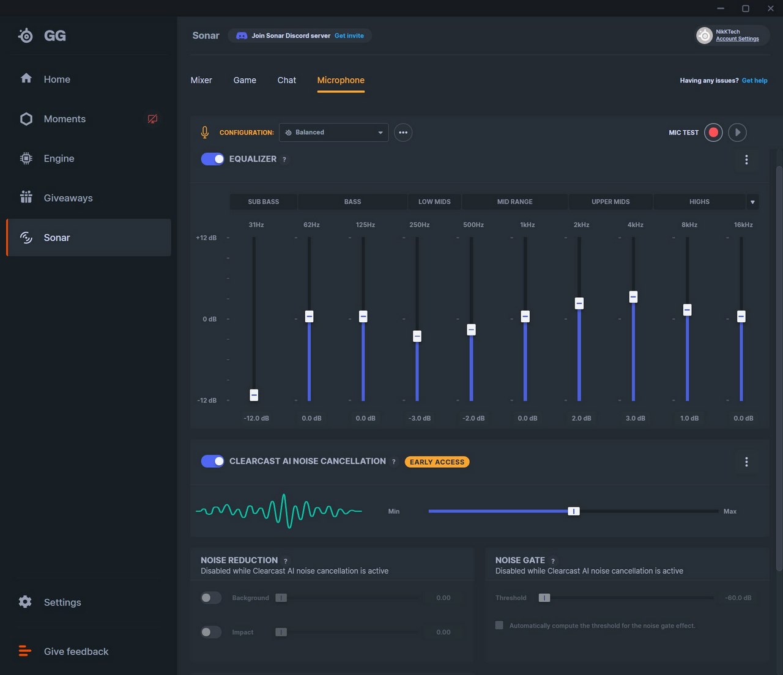Click the Equalizer help question mark
The height and width of the screenshot is (675, 783).
point(284,160)
